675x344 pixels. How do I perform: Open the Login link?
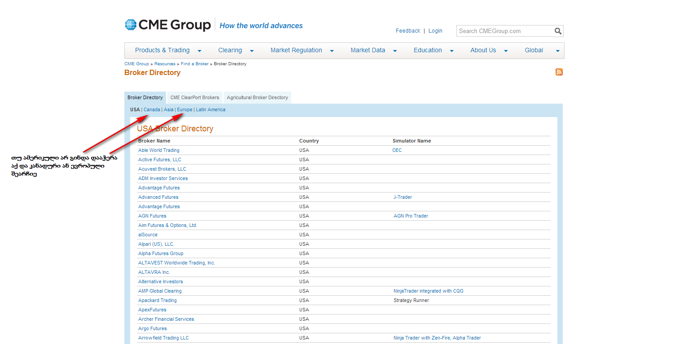(x=435, y=31)
